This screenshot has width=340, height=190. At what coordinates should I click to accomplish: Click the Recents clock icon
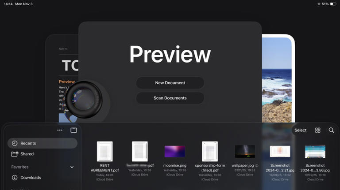tap(15, 143)
